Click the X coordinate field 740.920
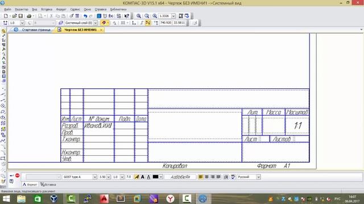 [166, 23]
